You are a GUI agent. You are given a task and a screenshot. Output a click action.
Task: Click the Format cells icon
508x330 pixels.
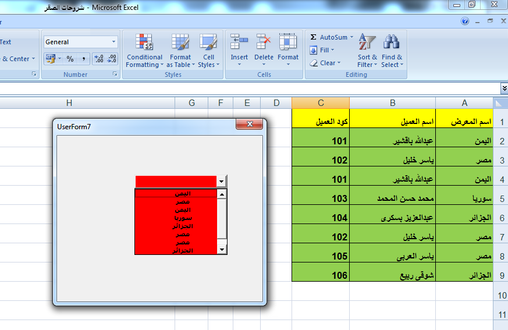coord(287,42)
